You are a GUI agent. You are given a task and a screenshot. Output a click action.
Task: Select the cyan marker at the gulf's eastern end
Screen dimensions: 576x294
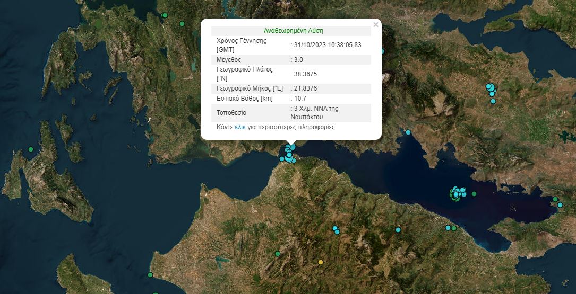[560, 205]
